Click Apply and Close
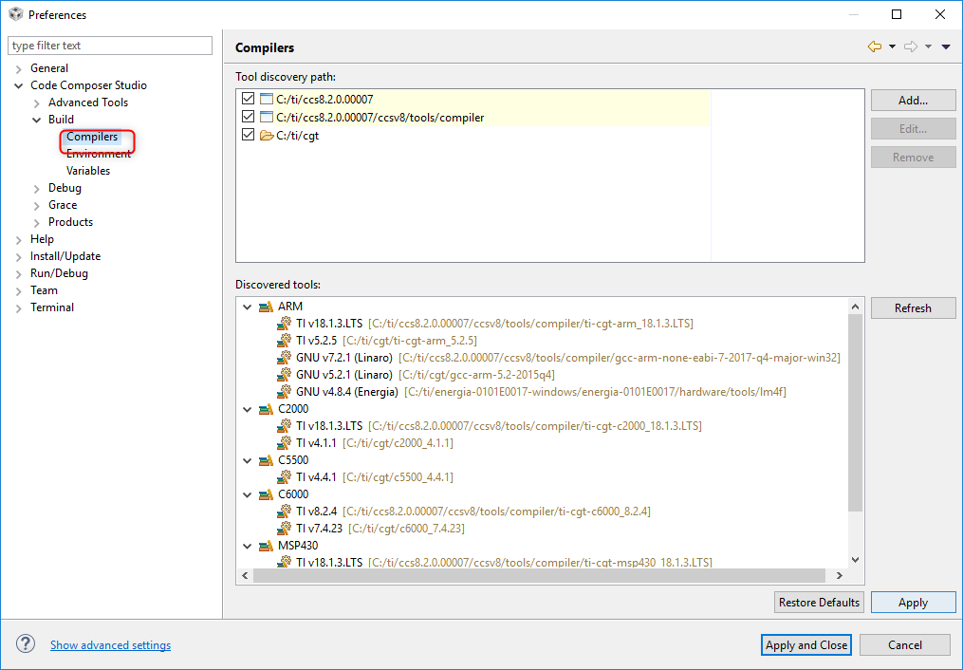The height and width of the screenshot is (670, 963). (806, 644)
